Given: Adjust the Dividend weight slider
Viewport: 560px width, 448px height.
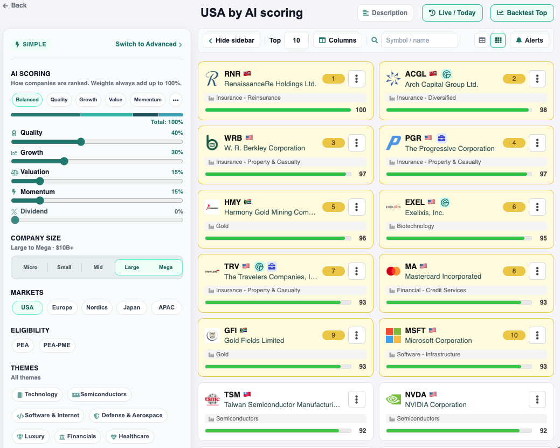Looking at the screenshot, I should 97,220.
